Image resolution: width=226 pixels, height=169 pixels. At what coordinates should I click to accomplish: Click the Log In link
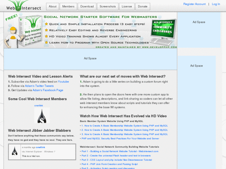[216, 4]
